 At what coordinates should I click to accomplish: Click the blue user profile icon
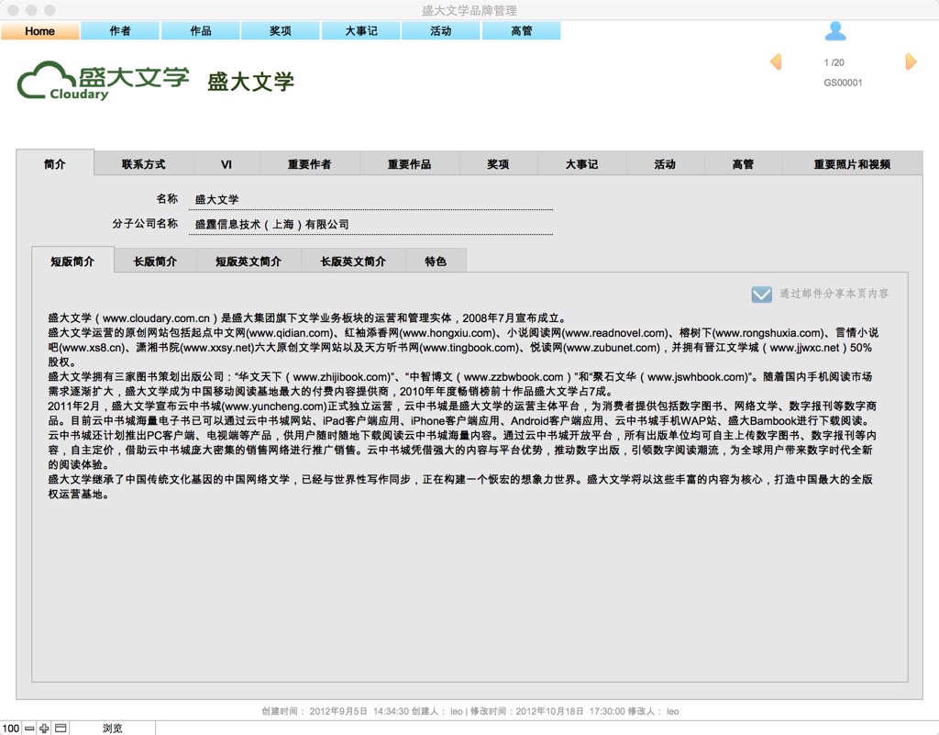coord(835,31)
